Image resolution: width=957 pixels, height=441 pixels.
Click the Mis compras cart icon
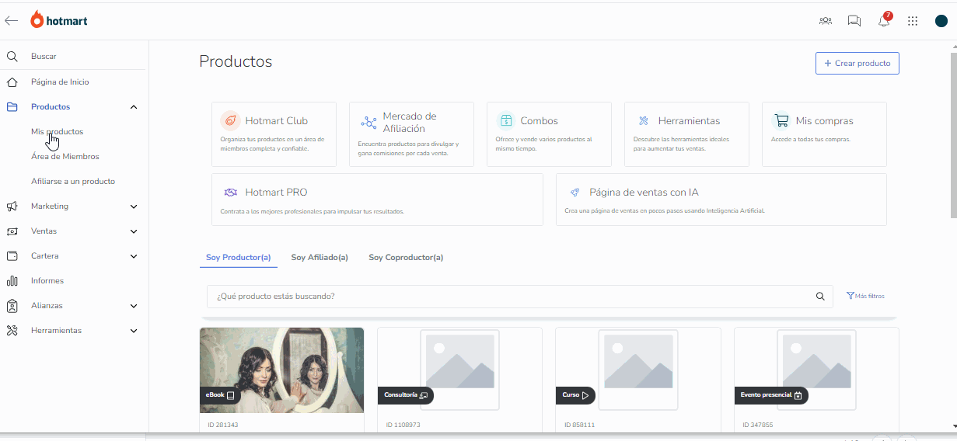point(781,120)
